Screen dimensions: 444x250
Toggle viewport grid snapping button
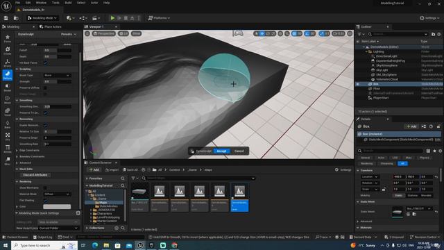point(294,33)
